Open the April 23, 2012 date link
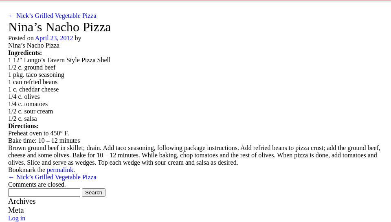The height and width of the screenshot is (222, 391). (54, 38)
